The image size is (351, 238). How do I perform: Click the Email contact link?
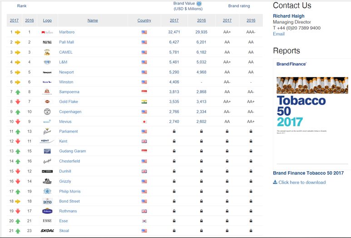pos(279,34)
